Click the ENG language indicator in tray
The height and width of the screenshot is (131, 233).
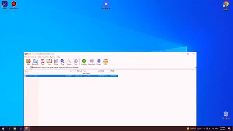pos(217,128)
